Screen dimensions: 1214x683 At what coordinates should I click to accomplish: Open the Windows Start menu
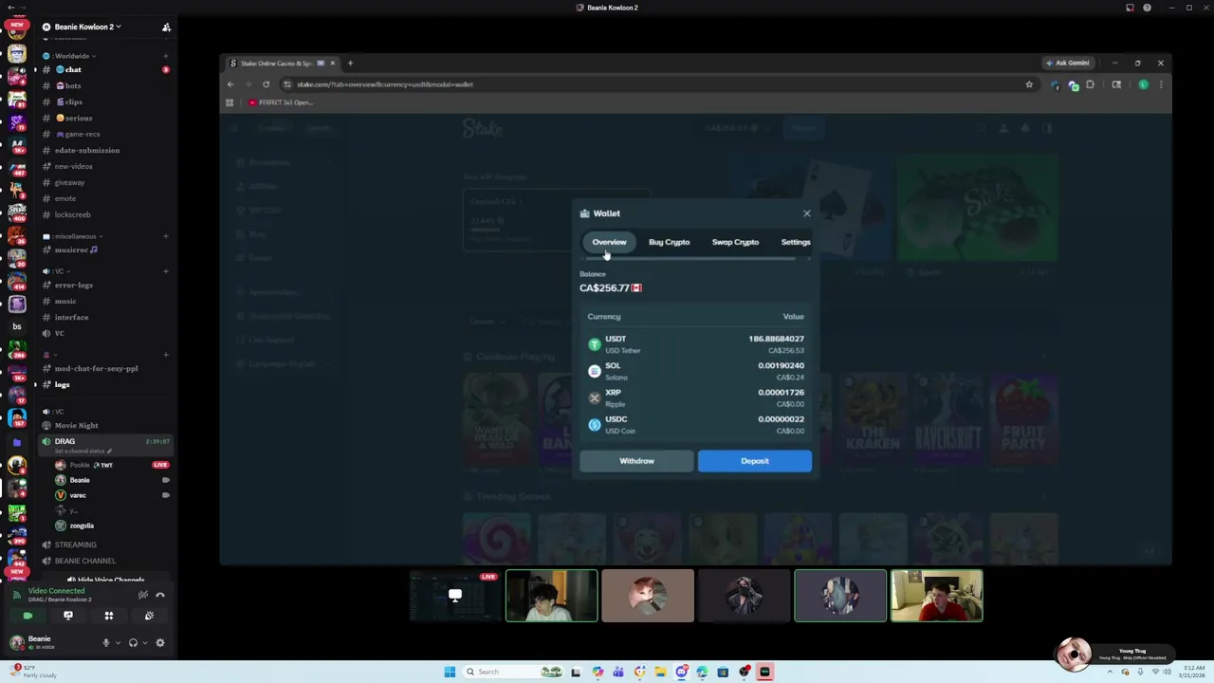450,672
